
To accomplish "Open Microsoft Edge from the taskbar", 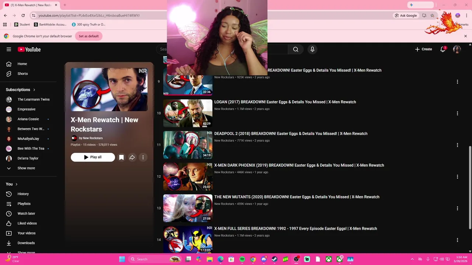I will click(221, 259).
